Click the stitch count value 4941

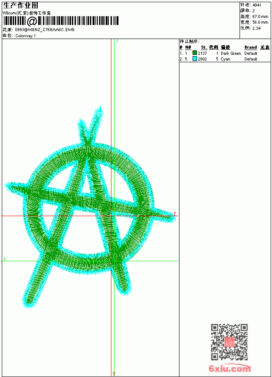point(257,5)
